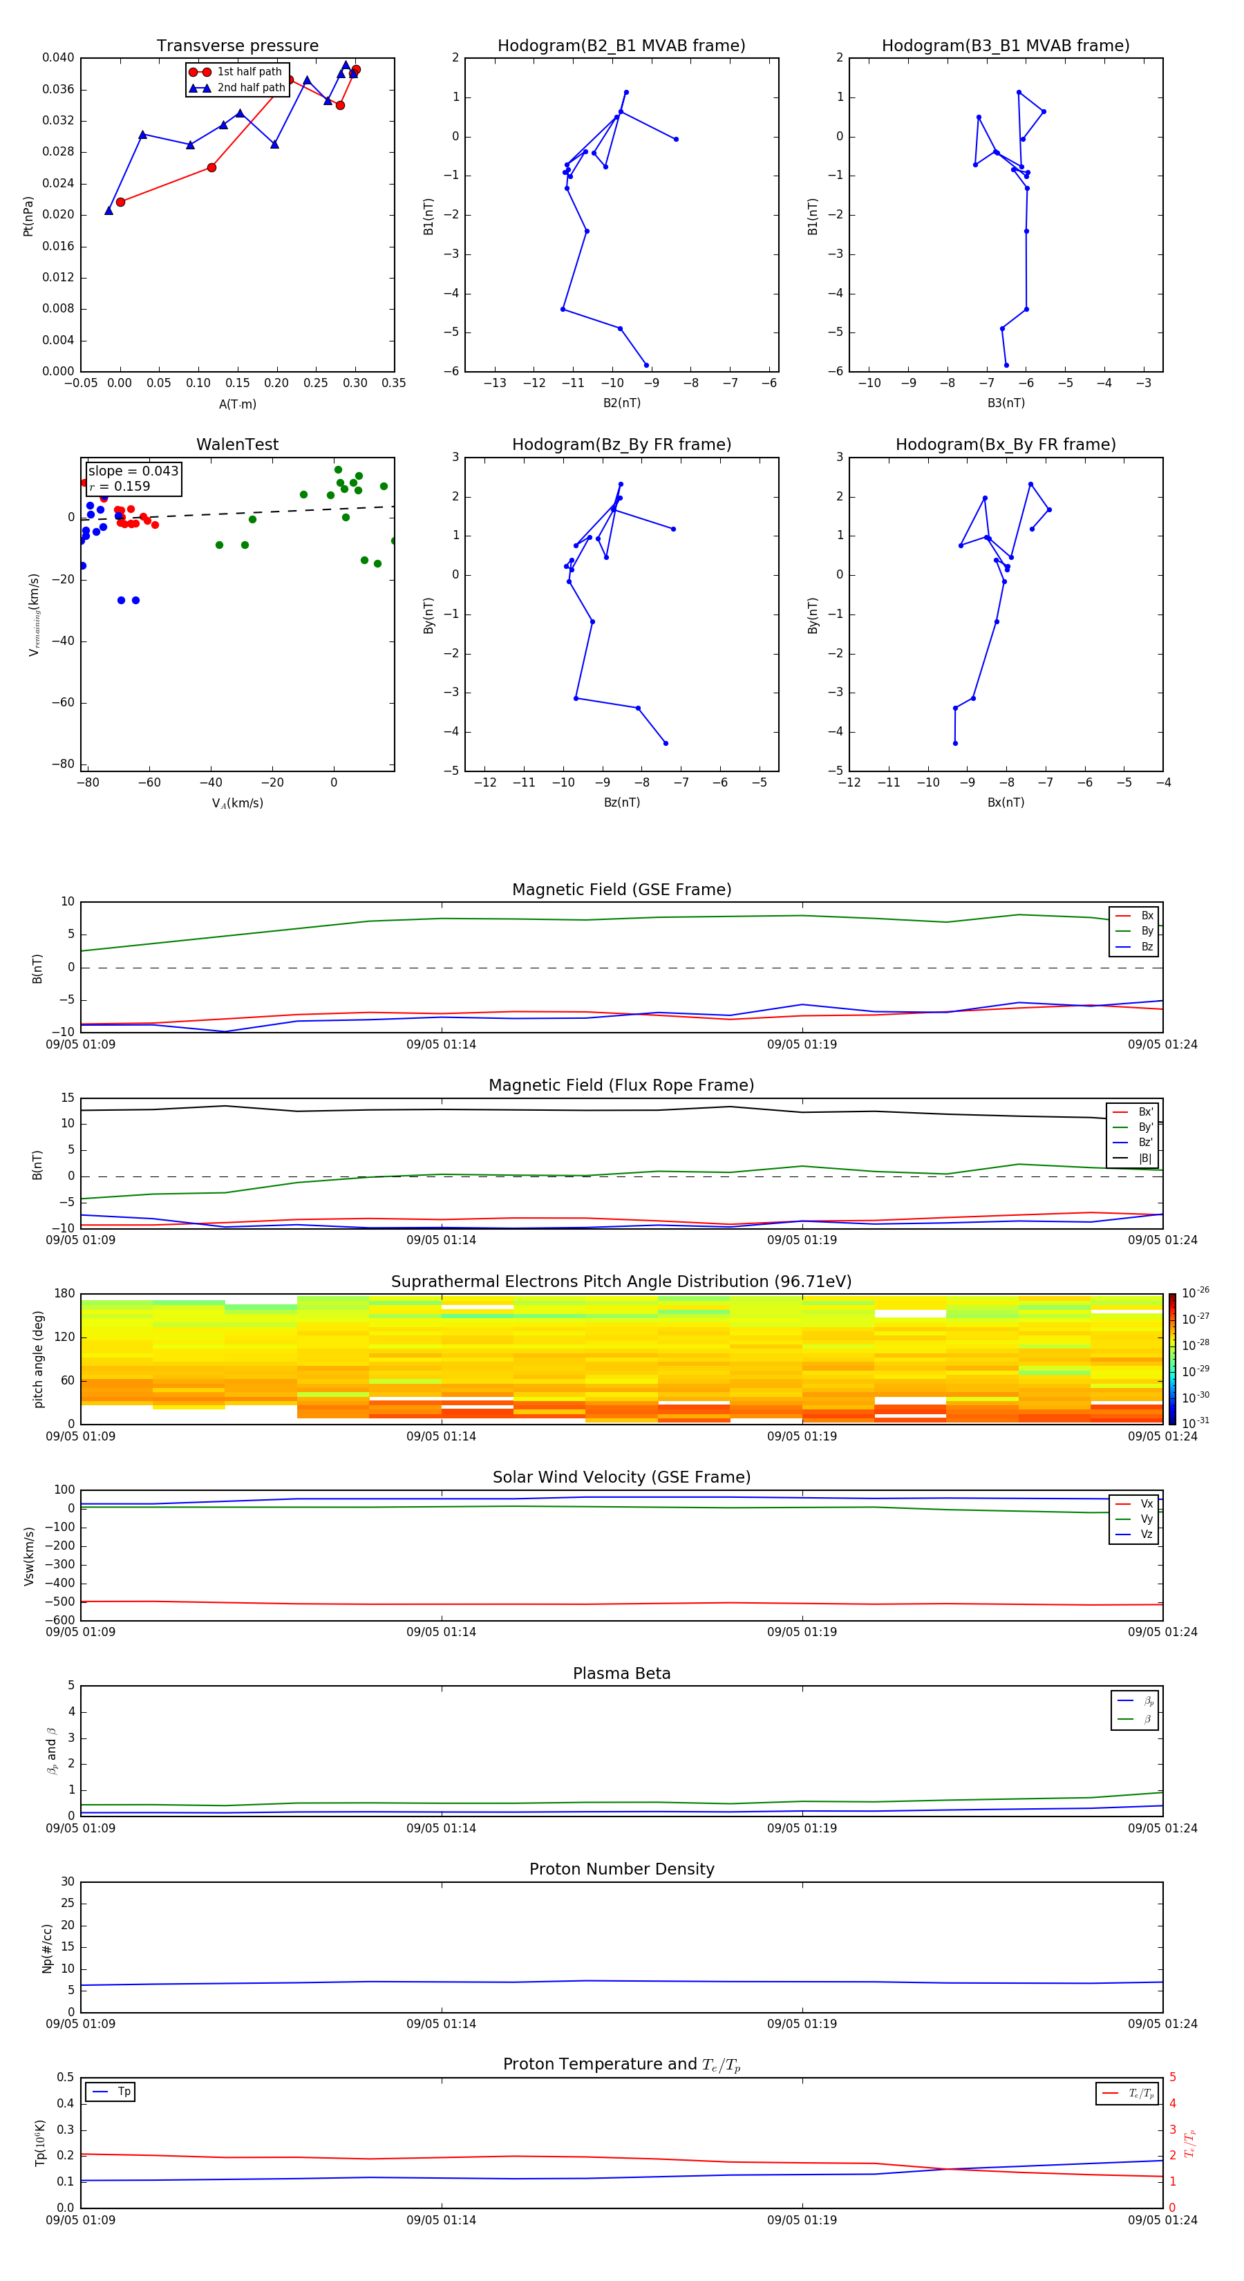
Task: Click "09/05 01:14" tick under Proton Temperature panel
Action: tap(441, 2220)
